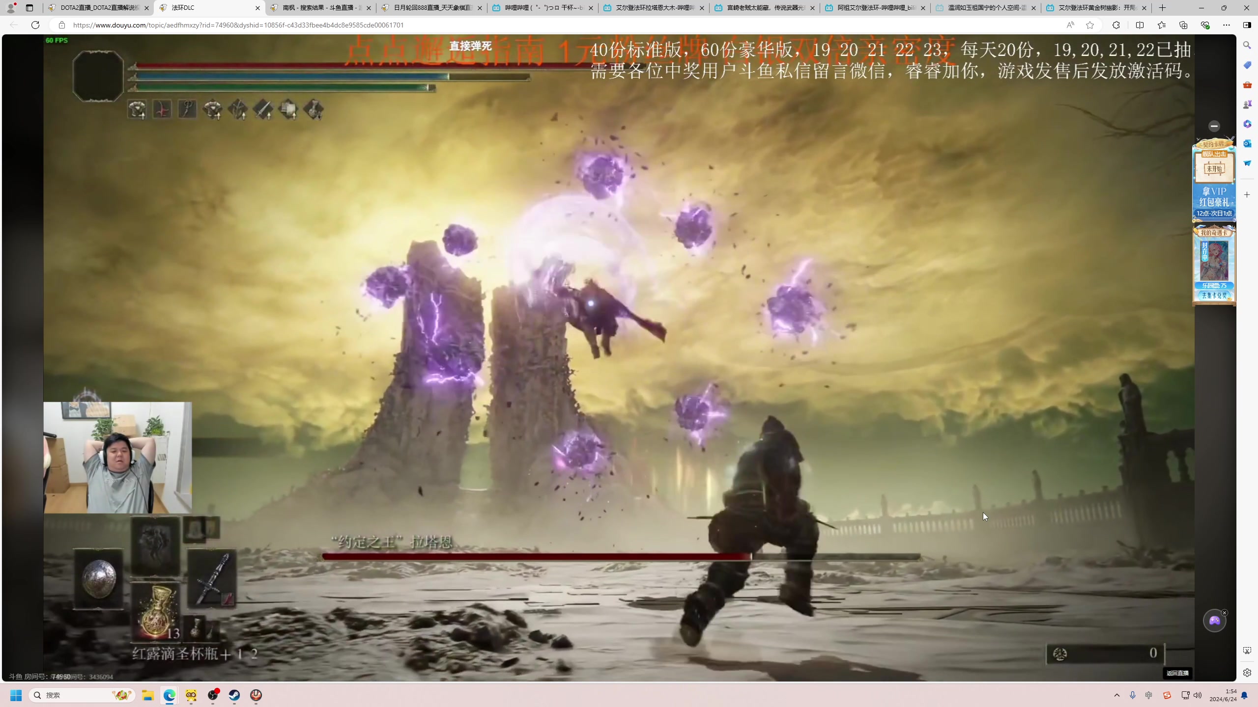Image resolution: width=1258 pixels, height=707 pixels.
Task: Open the yellow mascot taskbar app
Action: pyautogui.click(x=191, y=695)
